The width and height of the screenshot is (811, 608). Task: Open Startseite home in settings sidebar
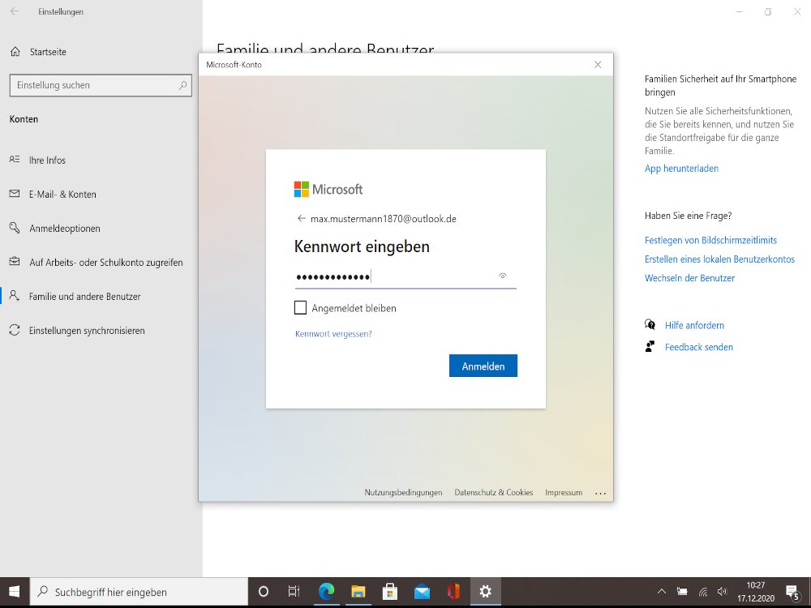[47, 52]
